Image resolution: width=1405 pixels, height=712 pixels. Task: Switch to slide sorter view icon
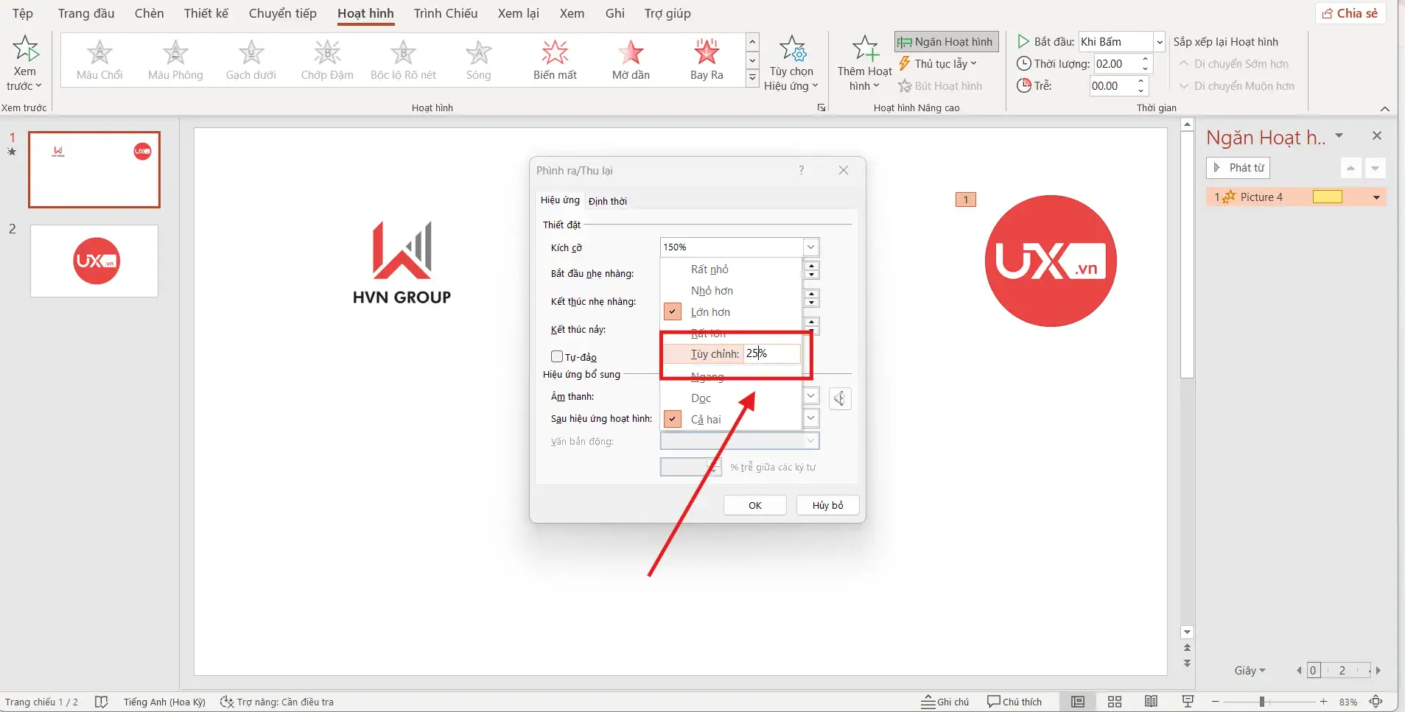point(1114,702)
